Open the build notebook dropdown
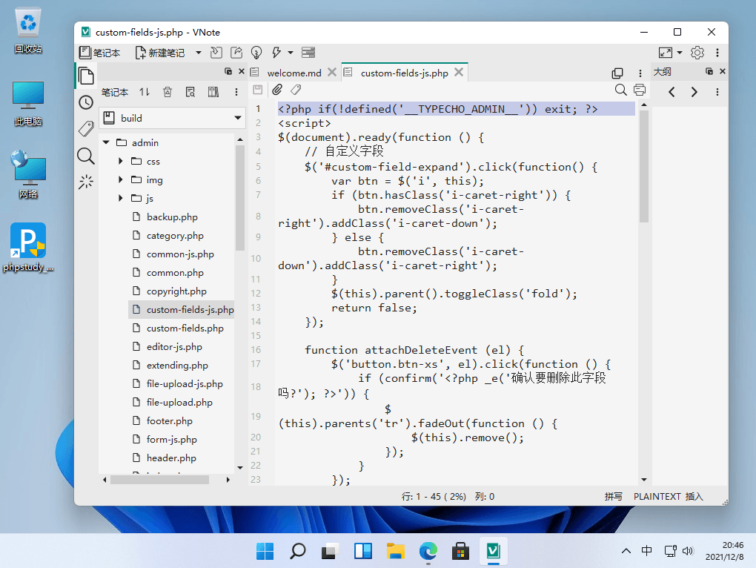Screen dimensions: 756x568 [173, 118]
